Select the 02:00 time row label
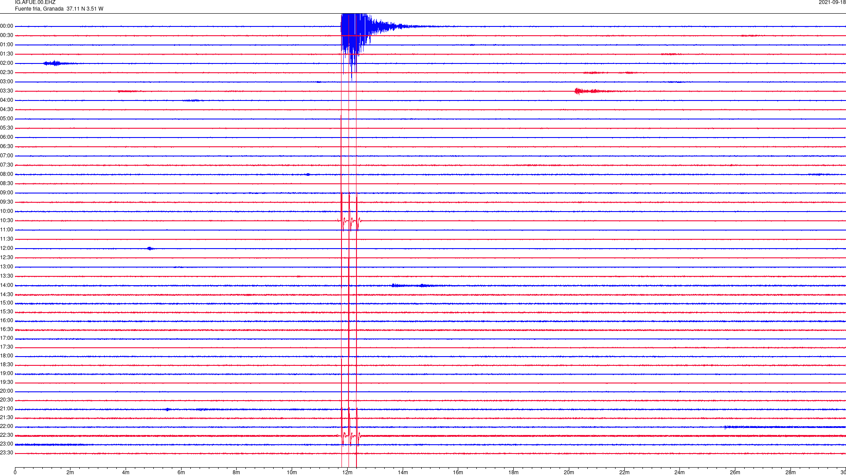Screen dimensions: 846x476 click(7, 63)
